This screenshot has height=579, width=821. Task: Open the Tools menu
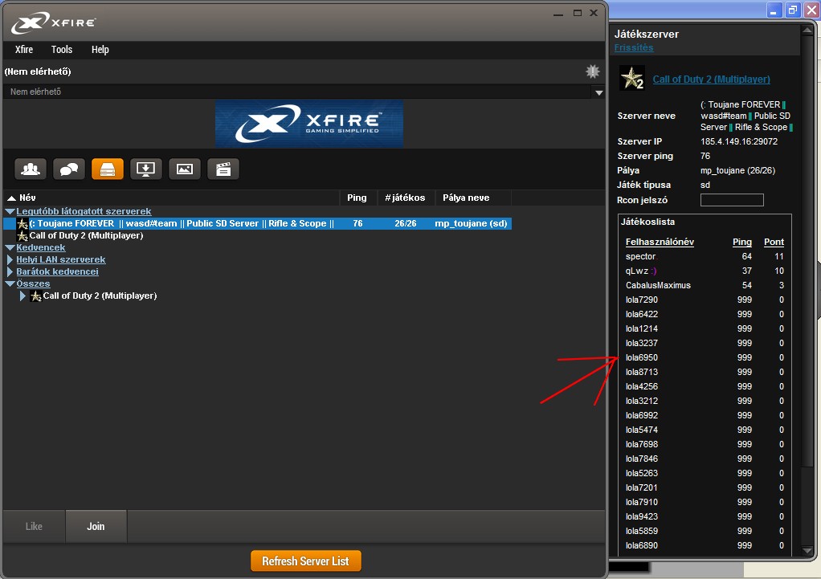[x=62, y=50]
